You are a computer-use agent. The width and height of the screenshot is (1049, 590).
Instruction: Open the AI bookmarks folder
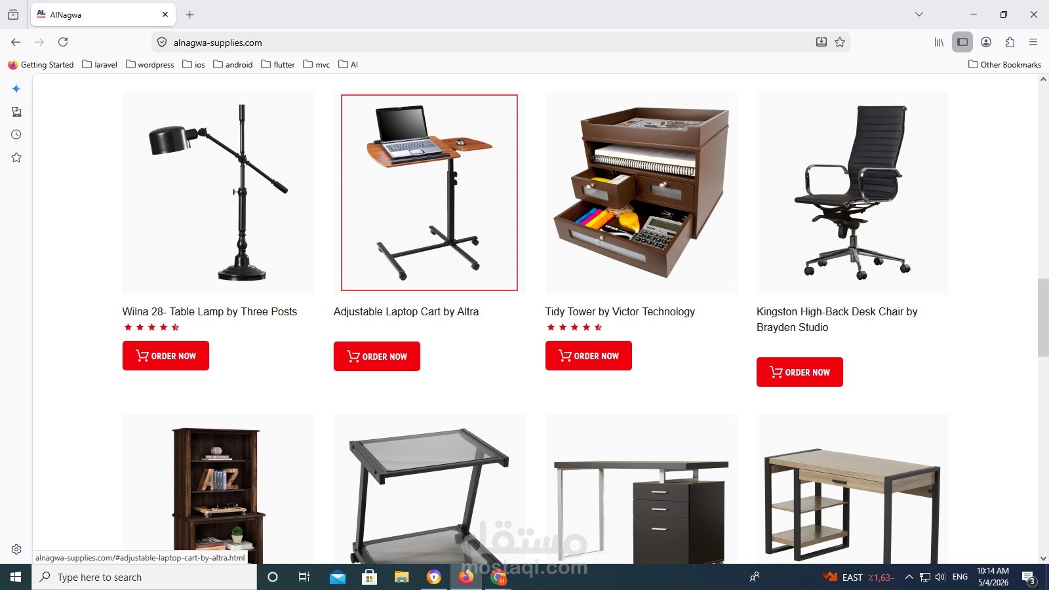coord(348,64)
